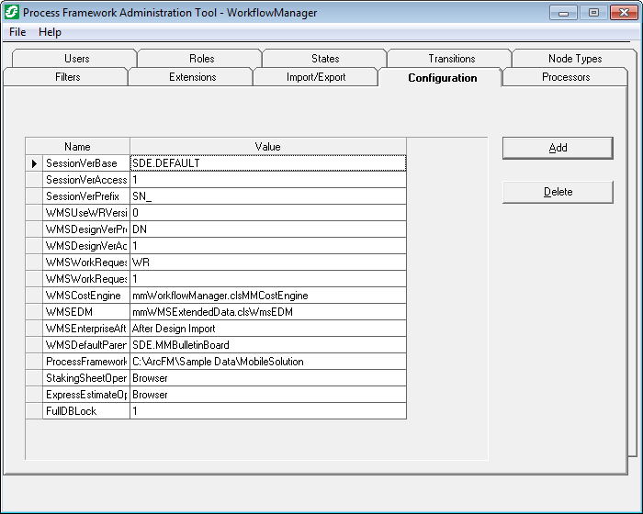Select the Processors tab
Image resolution: width=643 pixels, height=514 pixels.
click(566, 77)
